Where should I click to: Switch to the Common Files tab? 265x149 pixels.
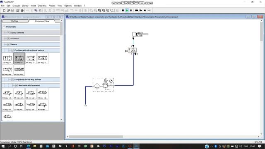point(42,21)
